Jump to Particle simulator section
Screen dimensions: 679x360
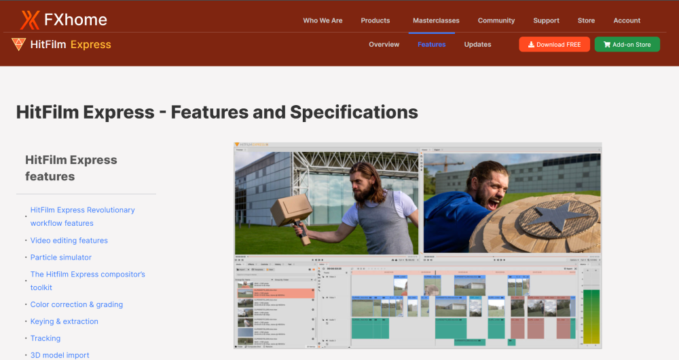coord(60,257)
